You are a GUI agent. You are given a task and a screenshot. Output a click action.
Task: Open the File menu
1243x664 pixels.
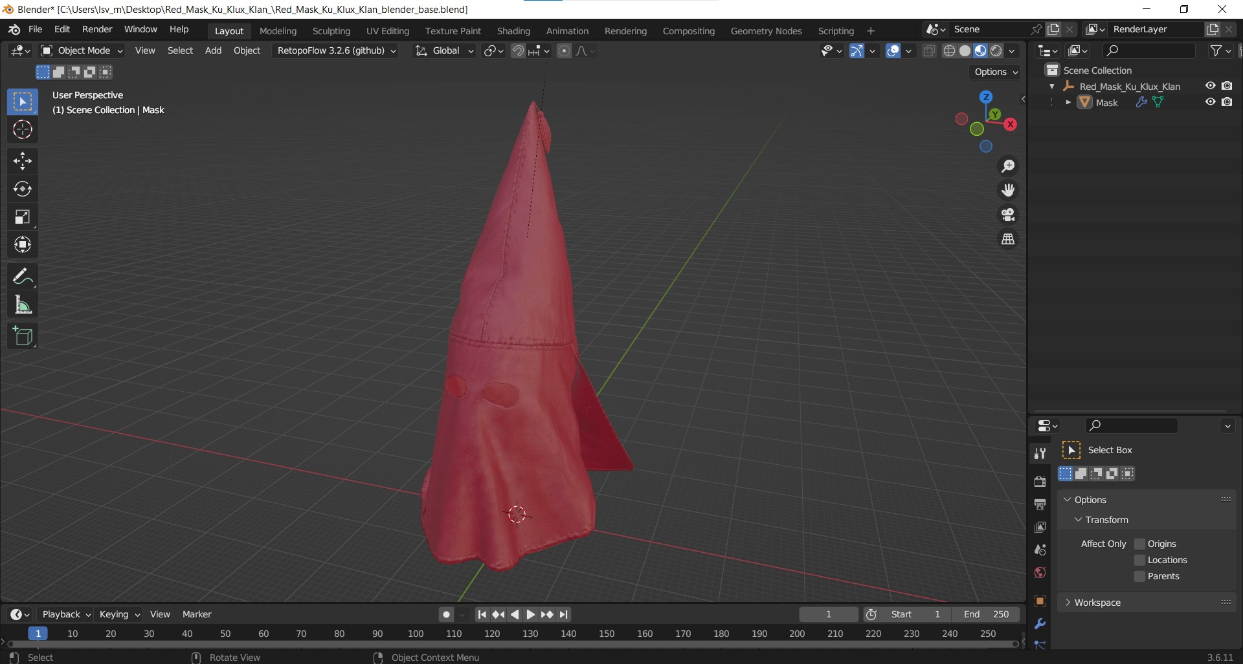(36, 30)
